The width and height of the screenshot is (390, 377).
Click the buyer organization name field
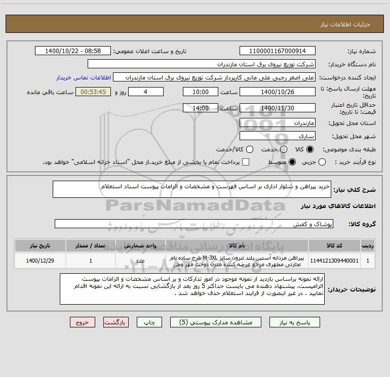[202, 64]
